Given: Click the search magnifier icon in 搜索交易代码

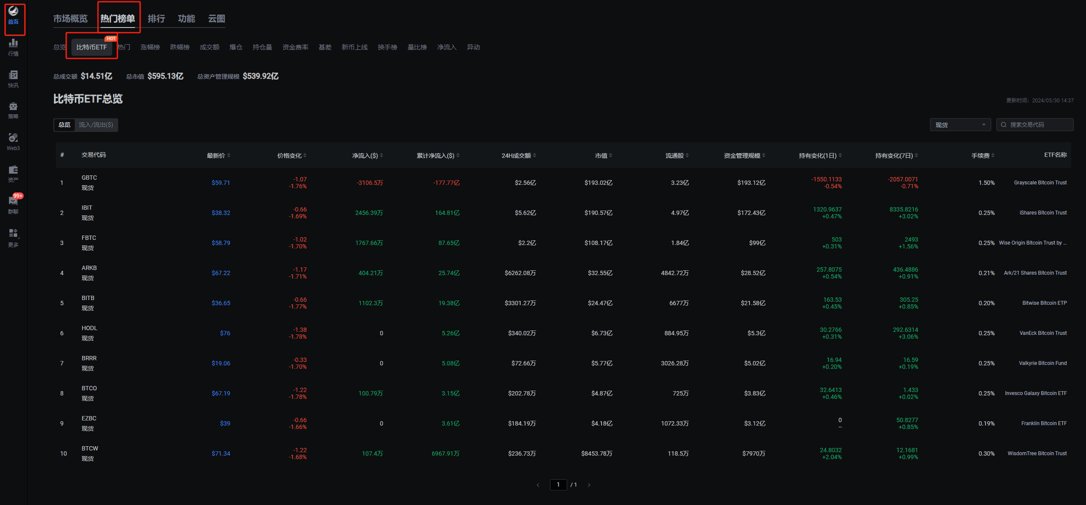Looking at the screenshot, I should [x=1004, y=125].
